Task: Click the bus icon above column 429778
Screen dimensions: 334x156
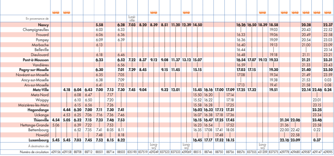Action: tap(284, 12)
